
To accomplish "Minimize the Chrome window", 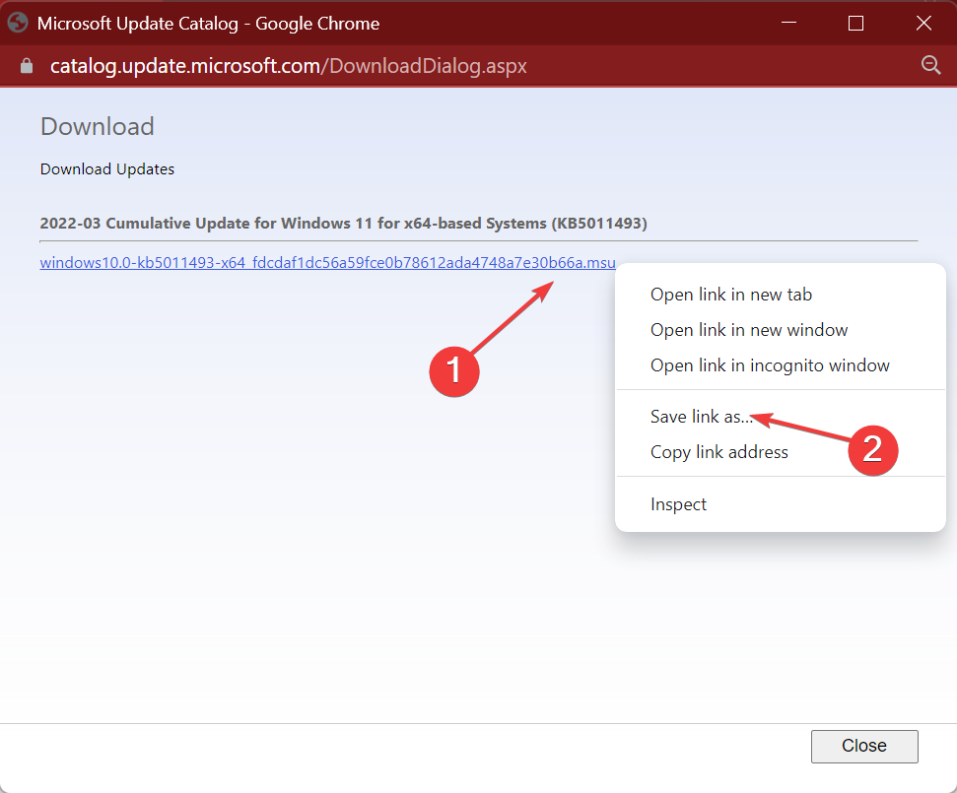I will click(x=787, y=22).
